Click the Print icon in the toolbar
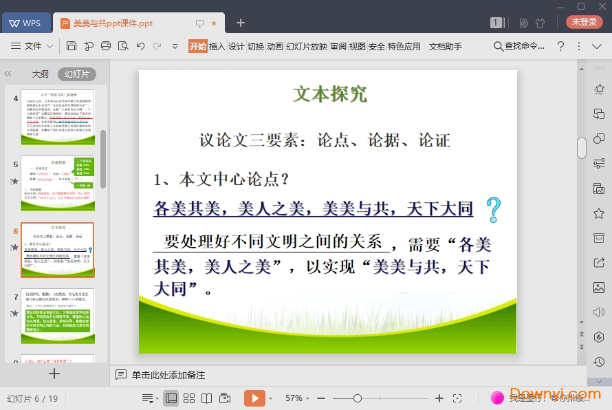 (105, 46)
